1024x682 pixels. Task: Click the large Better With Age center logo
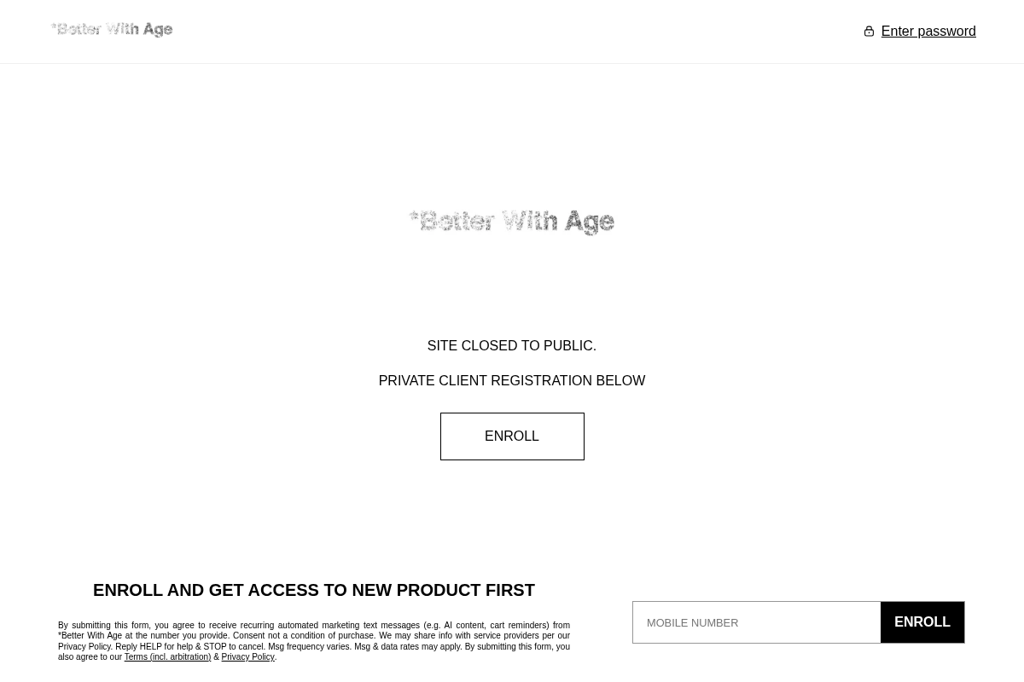512,222
